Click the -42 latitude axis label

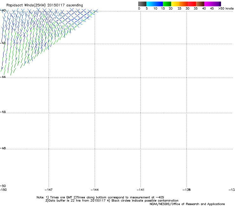3,43
